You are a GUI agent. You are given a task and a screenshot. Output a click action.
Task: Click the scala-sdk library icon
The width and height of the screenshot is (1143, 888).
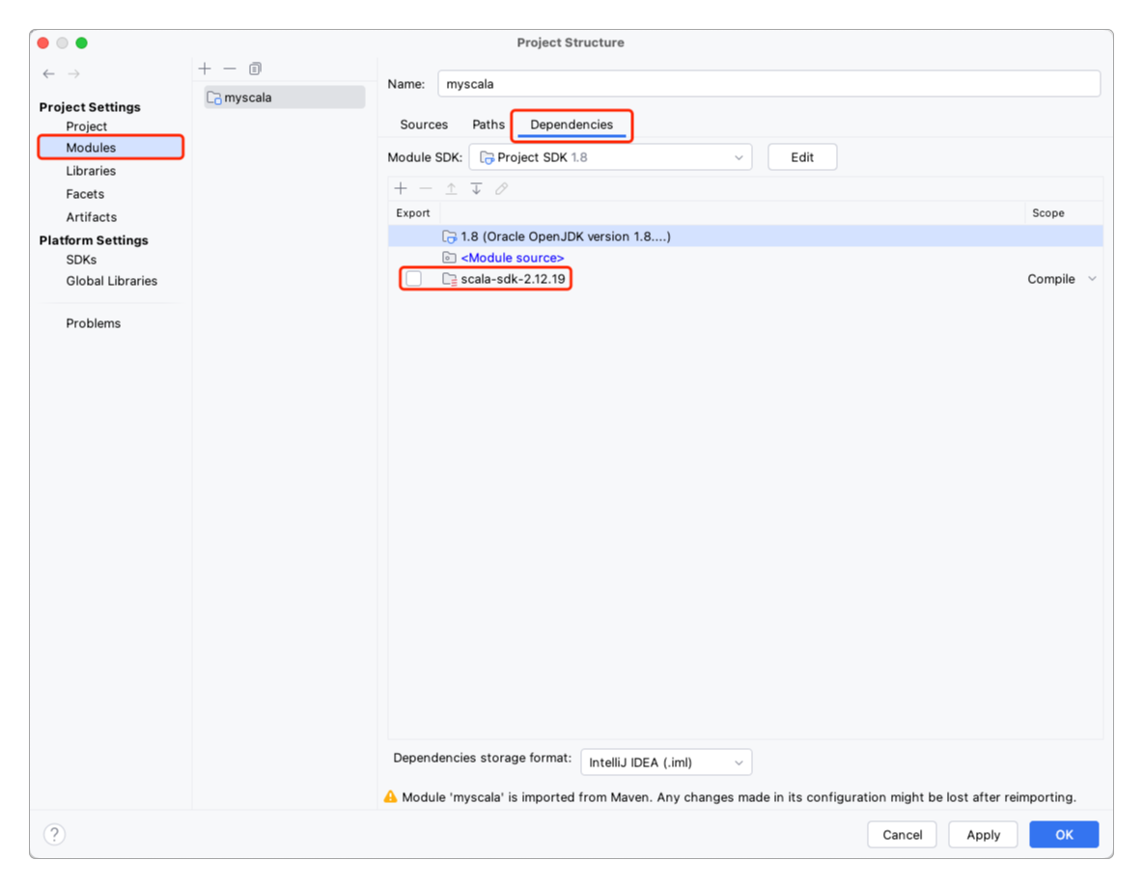click(x=450, y=279)
